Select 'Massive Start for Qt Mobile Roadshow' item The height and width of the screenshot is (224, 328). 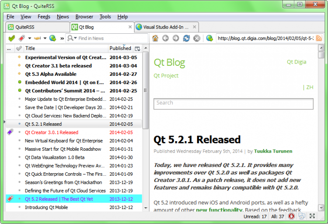point(74,149)
